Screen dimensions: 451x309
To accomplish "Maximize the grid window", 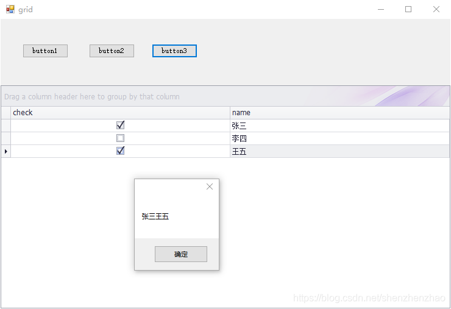I will (x=408, y=9).
